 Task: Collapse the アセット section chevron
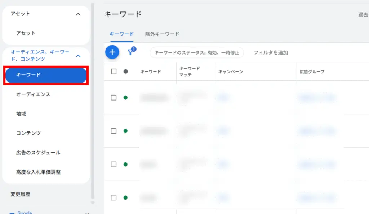click(x=78, y=14)
